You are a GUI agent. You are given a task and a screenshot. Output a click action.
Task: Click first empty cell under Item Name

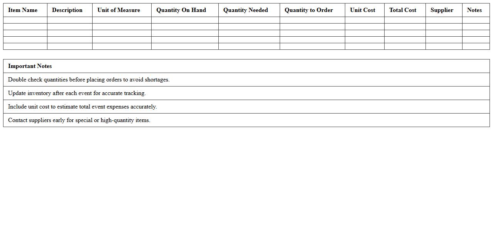tap(25, 20)
